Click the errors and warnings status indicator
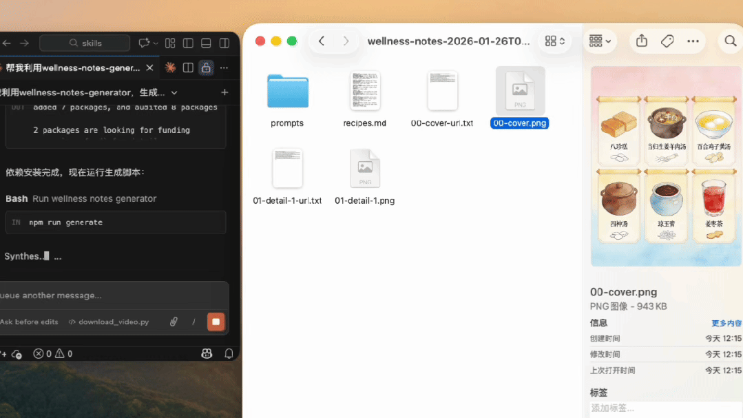This screenshot has width=743, height=418. pos(52,354)
